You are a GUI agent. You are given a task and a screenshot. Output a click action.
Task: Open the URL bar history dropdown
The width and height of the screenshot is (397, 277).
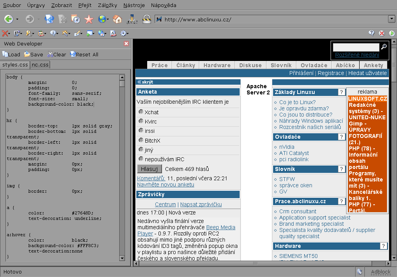(x=391, y=19)
